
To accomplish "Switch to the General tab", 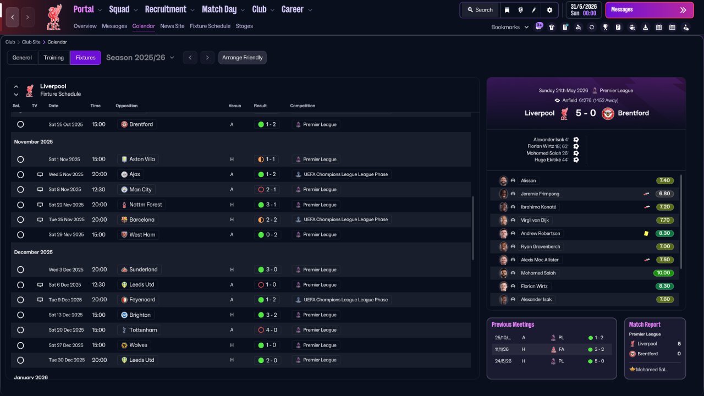I will tap(22, 58).
